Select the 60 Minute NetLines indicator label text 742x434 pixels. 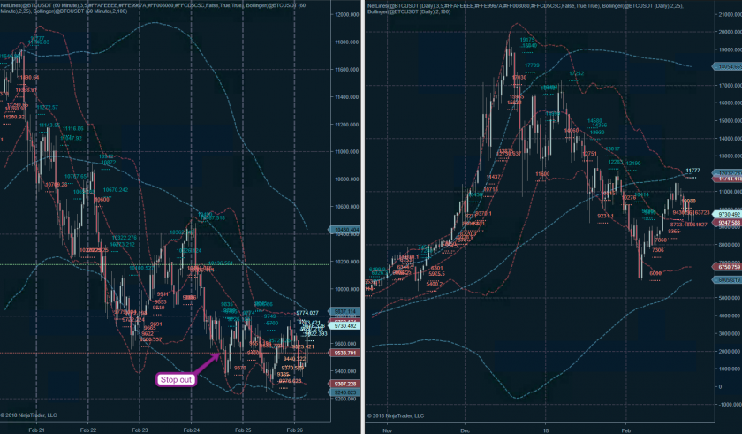tap(153, 9)
